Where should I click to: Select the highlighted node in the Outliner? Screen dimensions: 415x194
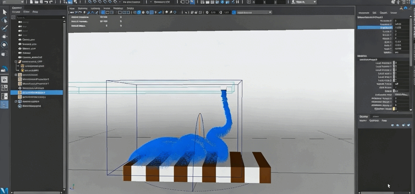[x=37, y=92]
